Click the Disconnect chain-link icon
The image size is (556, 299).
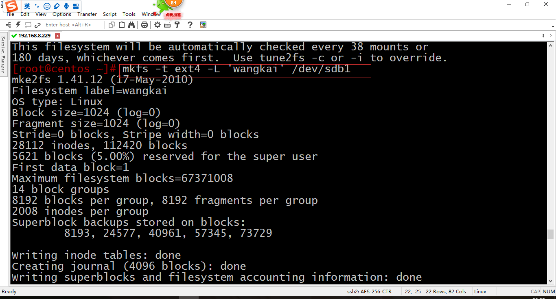38,25
